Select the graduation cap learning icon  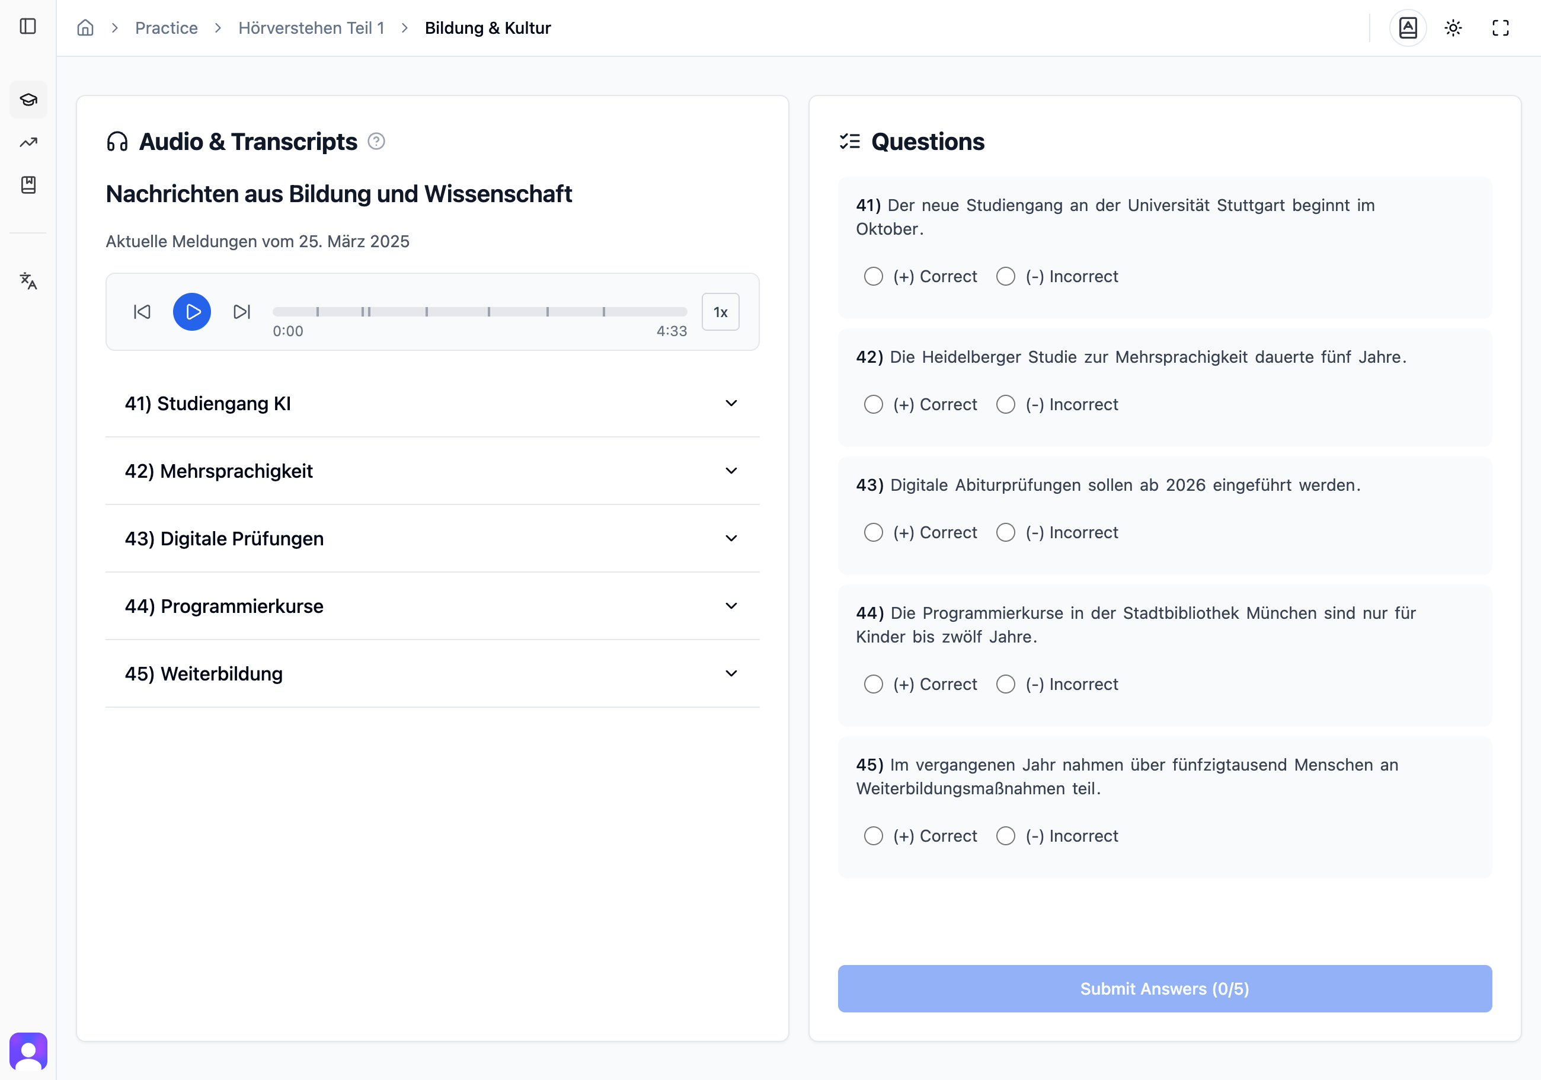[x=28, y=100]
